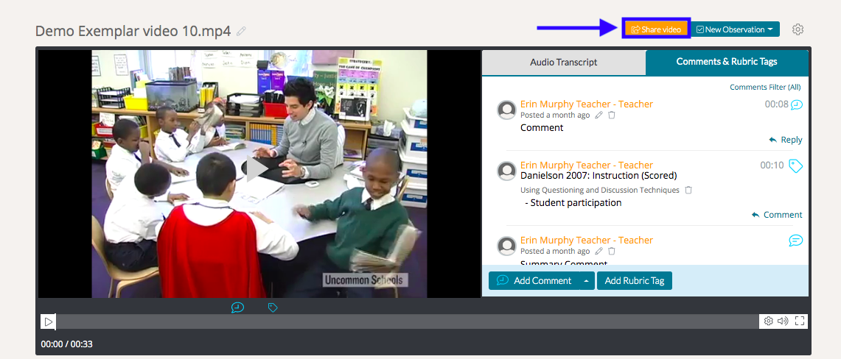Open Comments Filter (All) options
The image size is (841, 359).
(x=764, y=87)
